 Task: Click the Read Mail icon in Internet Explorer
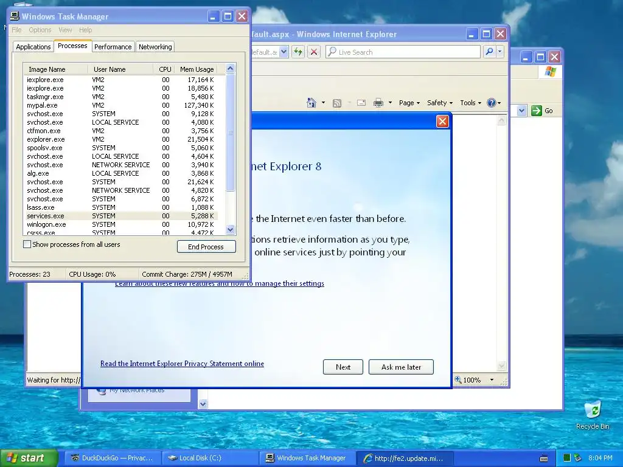pos(361,103)
